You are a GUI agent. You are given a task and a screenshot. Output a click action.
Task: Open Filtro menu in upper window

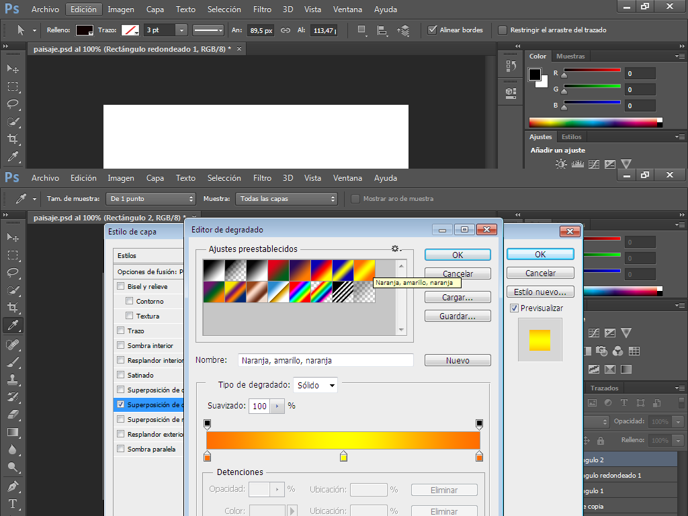(x=262, y=9)
